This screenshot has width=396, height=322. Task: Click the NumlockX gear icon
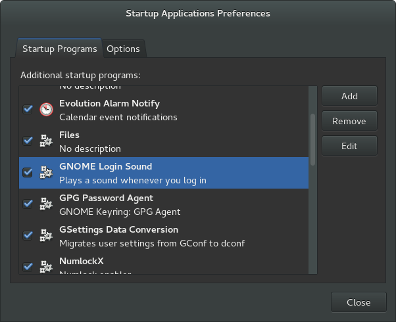pos(46,267)
